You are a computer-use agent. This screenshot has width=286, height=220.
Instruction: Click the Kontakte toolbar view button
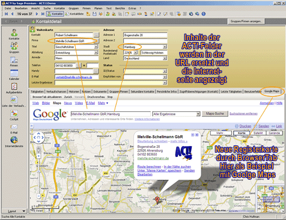[x=55, y=14]
